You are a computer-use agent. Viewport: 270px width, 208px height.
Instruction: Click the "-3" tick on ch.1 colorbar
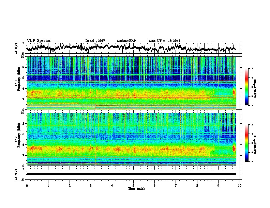coord(251,68)
